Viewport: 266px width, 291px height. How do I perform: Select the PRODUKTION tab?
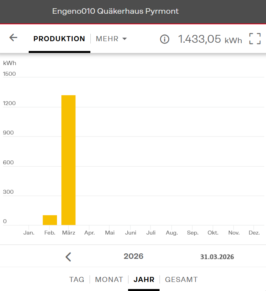click(x=59, y=39)
